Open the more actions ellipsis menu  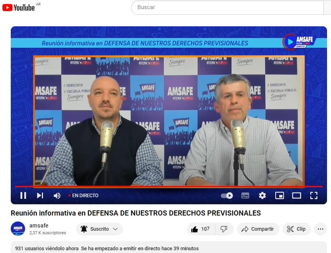pyautogui.click(x=321, y=229)
